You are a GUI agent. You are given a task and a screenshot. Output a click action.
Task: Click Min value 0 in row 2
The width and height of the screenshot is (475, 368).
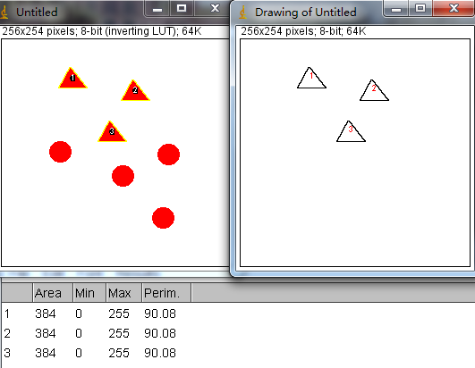[79, 333]
